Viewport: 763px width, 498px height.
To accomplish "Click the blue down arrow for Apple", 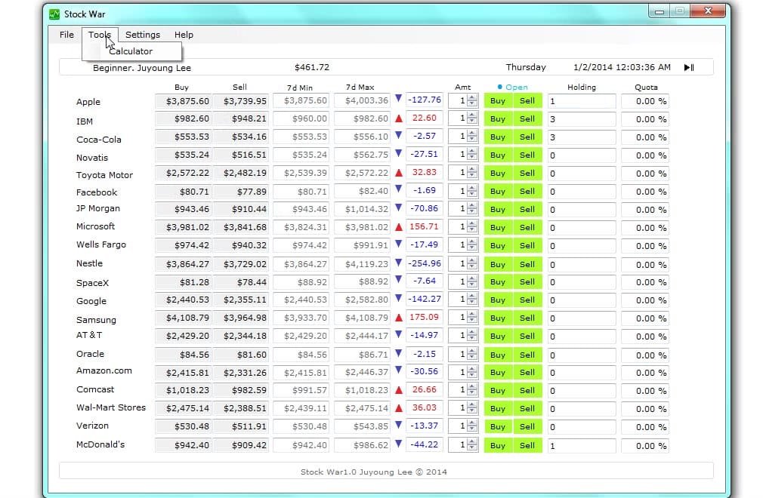I will click(x=398, y=99).
